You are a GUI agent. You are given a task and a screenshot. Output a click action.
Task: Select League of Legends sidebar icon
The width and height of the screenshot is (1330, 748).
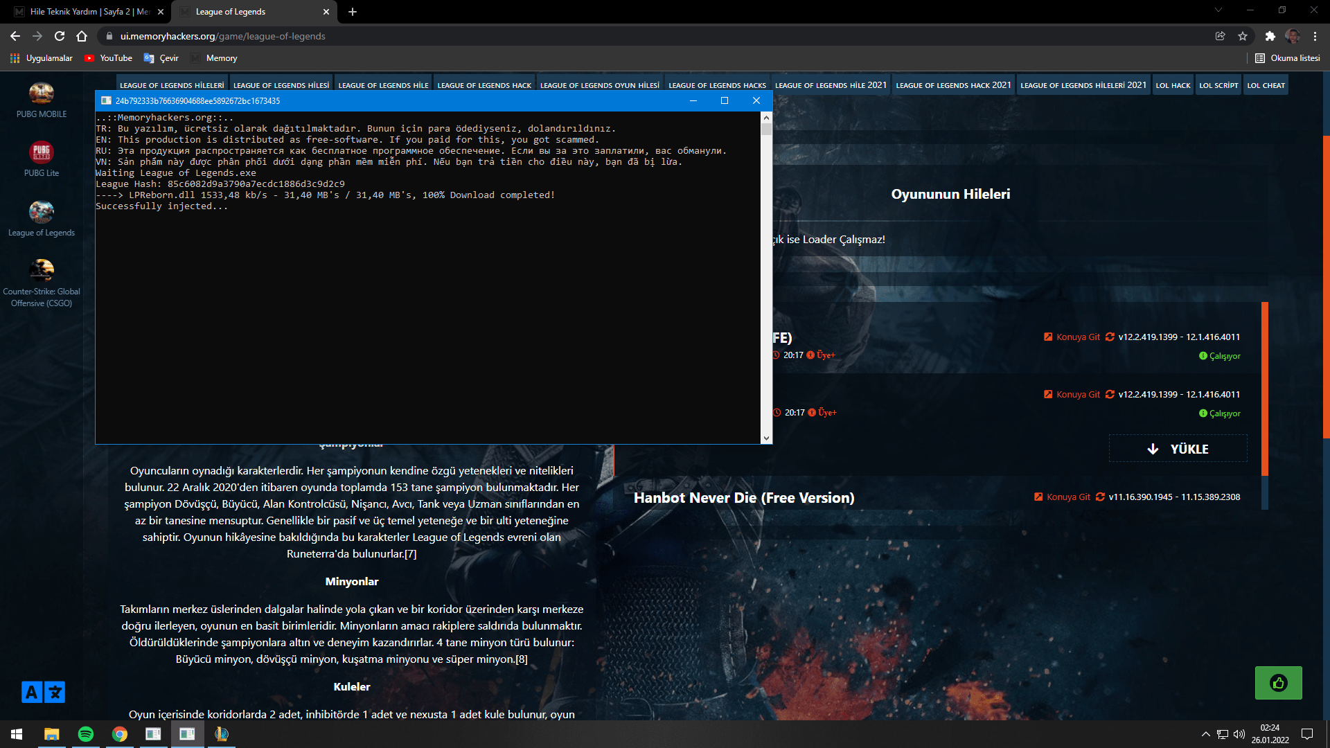[x=42, y=212]
